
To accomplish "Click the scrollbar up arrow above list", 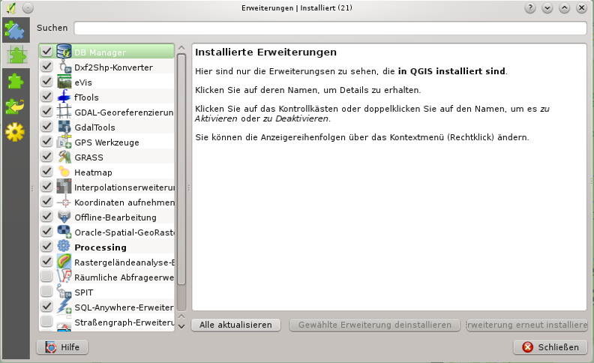I will 181,48.
